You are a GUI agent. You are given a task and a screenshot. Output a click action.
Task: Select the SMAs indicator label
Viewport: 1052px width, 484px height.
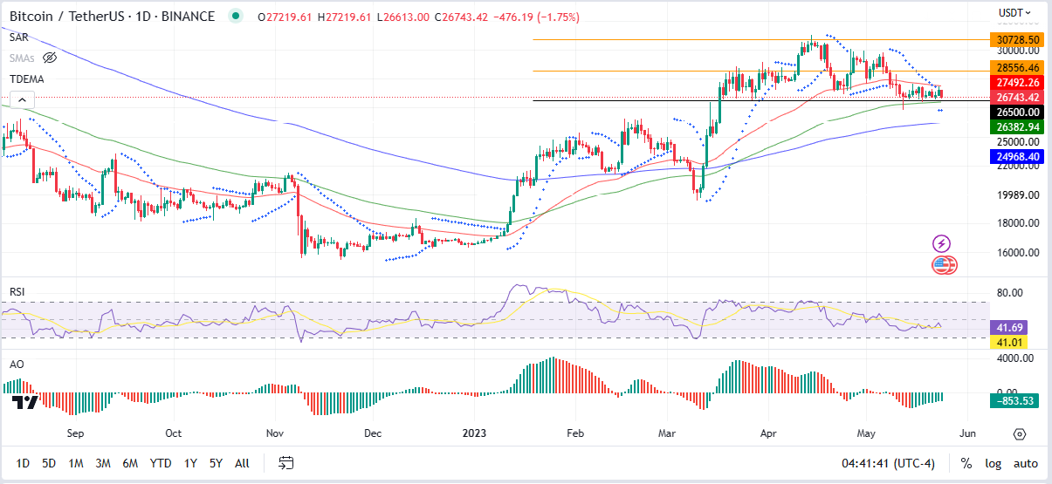click(22, 58)
